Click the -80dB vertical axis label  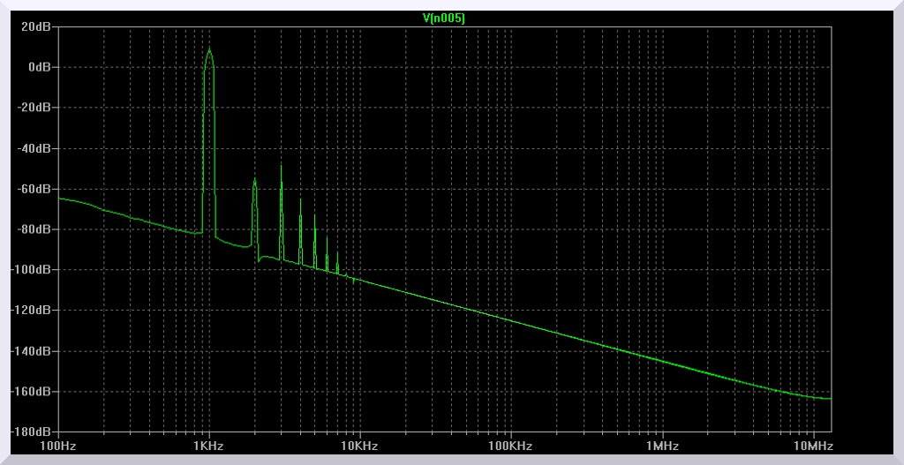coord(38,229)
